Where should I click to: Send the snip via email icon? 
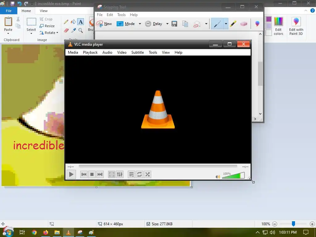[x=197, y=24]
